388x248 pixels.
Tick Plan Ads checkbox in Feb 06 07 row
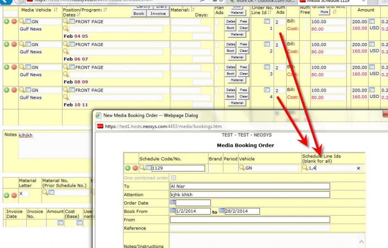coord(217,45)
